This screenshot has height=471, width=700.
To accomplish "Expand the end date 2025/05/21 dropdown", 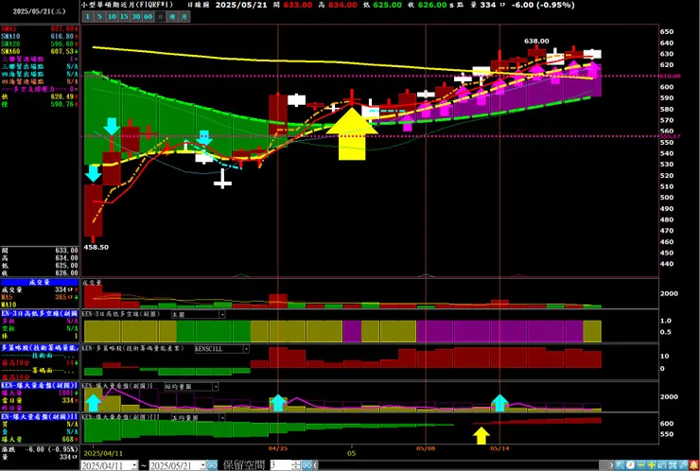I will tap(202, 465).
